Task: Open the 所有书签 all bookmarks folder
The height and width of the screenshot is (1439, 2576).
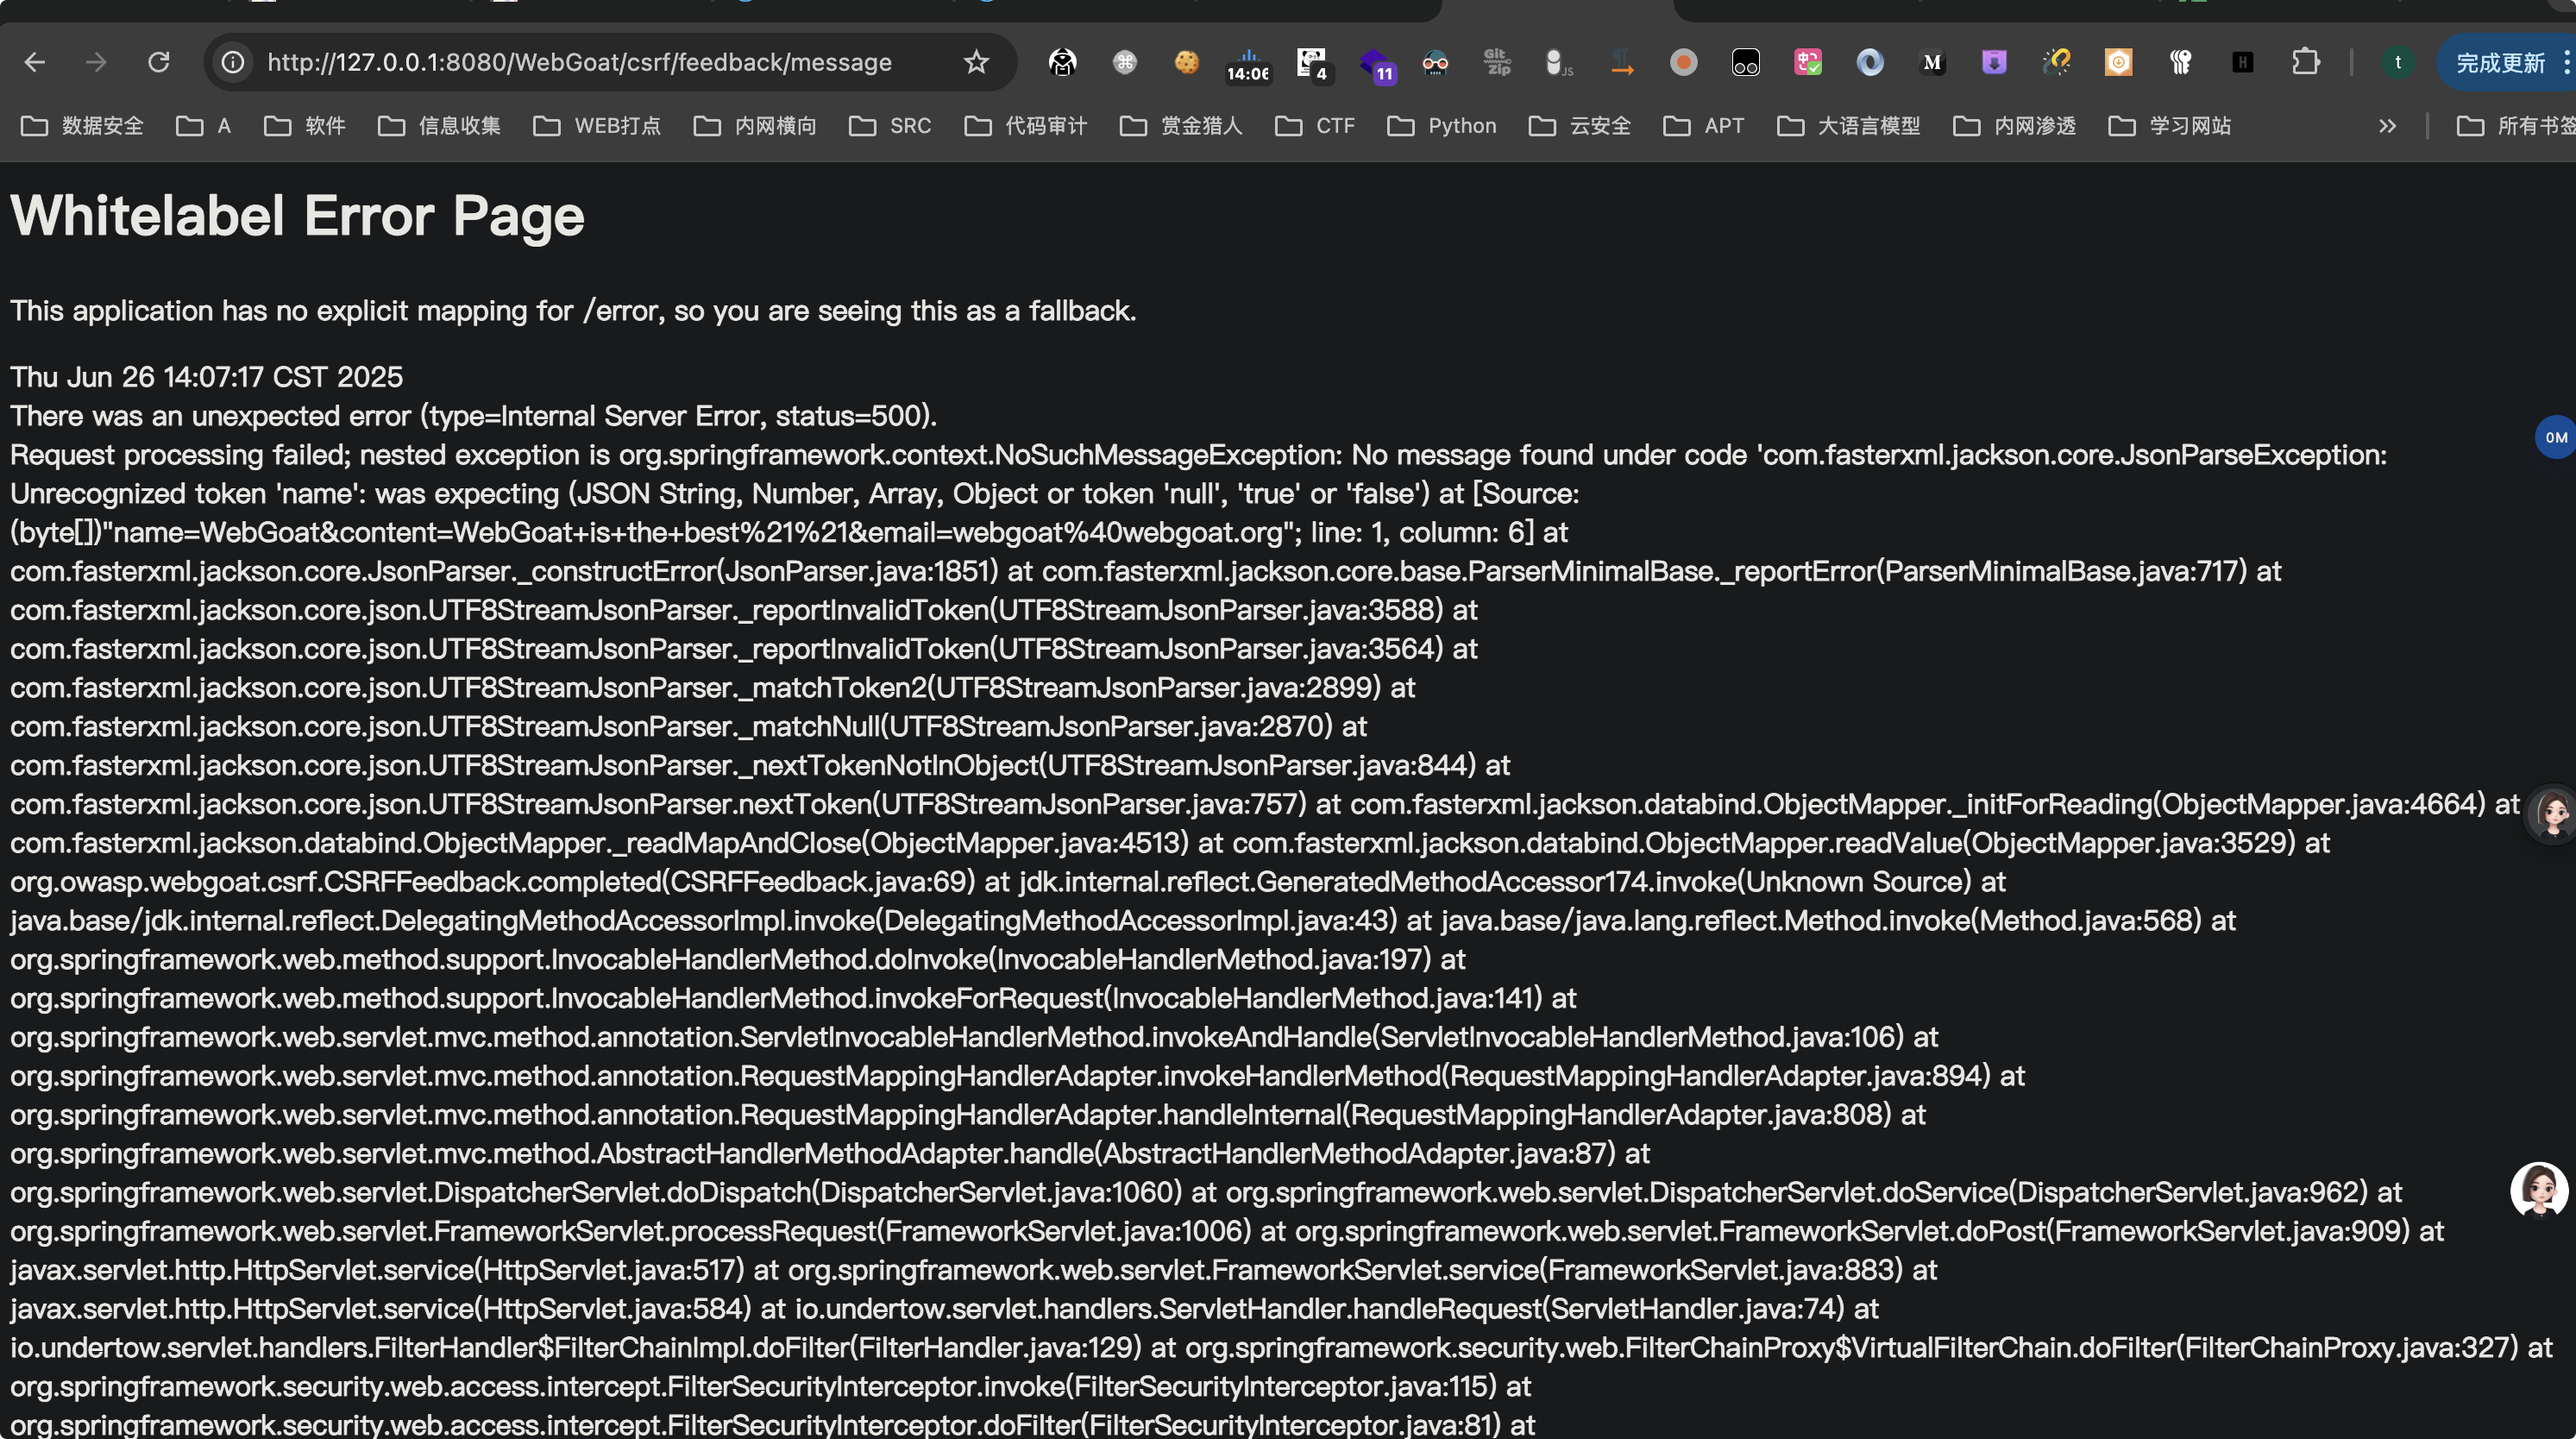Action: point(2515,126)
